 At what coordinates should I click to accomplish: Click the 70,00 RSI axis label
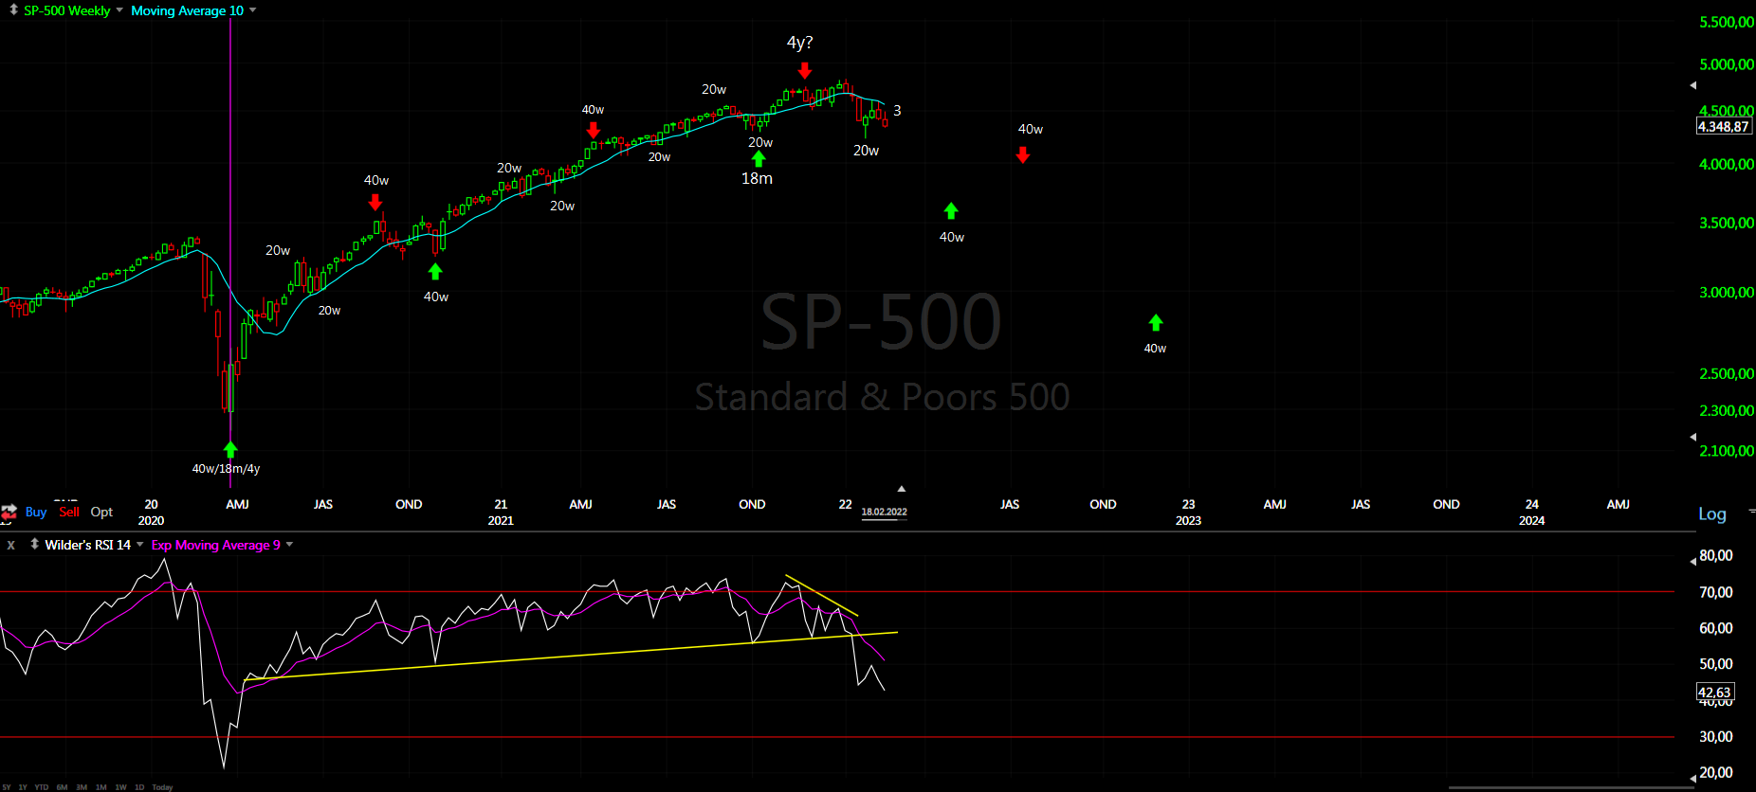[x=1715, y=592]
